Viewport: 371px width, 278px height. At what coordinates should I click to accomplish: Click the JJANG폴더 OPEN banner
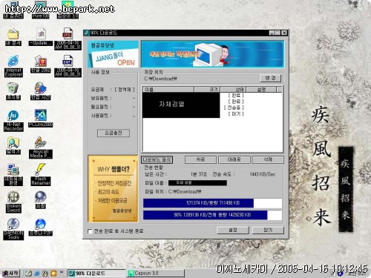point(113,54)
